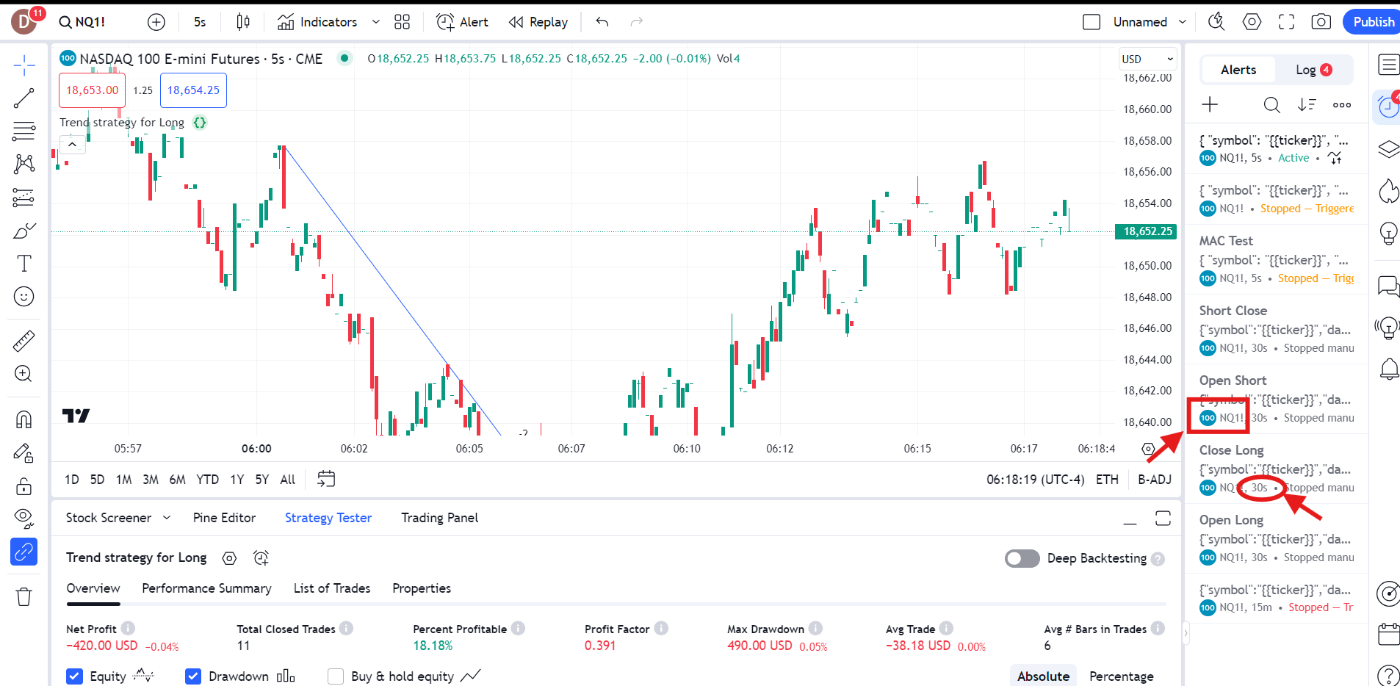Select the brush drawing tool
The height and width of the screenshot is (686, 1400).
(24, 231)
